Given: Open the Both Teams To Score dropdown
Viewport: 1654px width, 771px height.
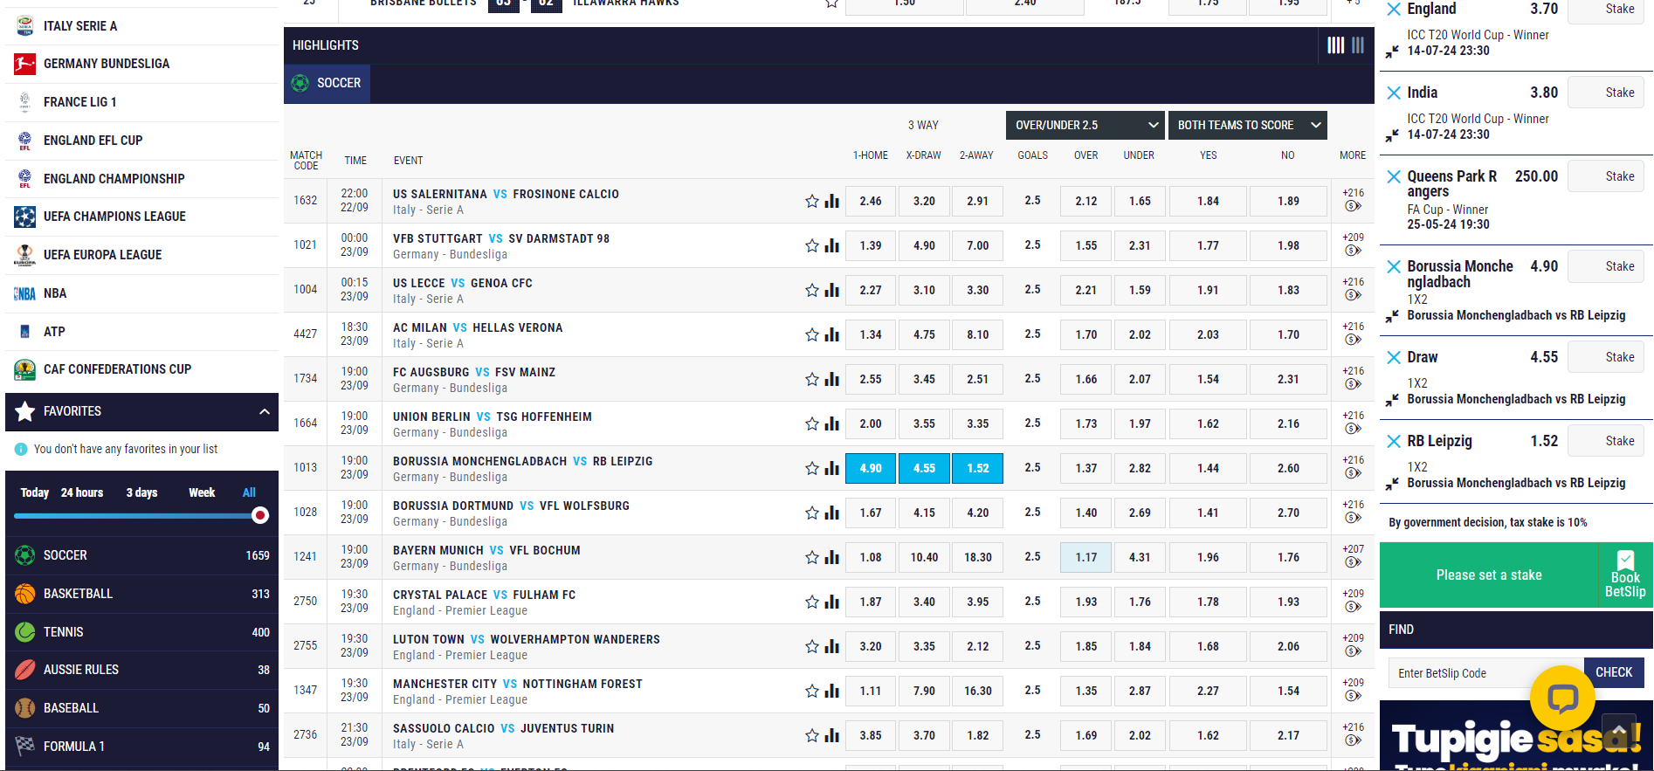Looking at the screenshot, I should click(x=1247, y=125).
